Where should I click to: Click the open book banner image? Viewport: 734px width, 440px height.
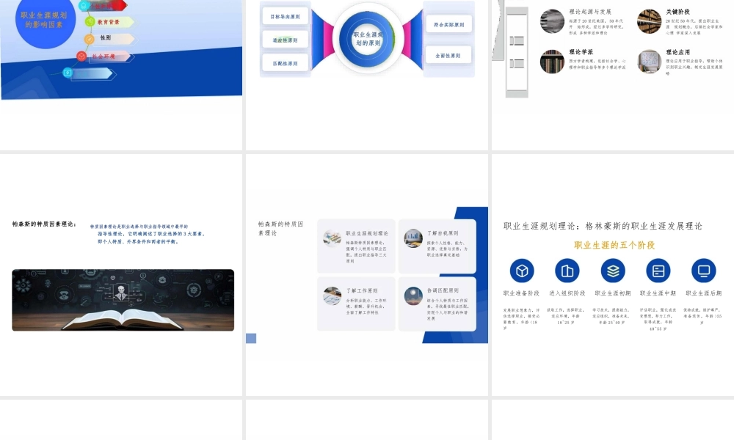(123, 300)
